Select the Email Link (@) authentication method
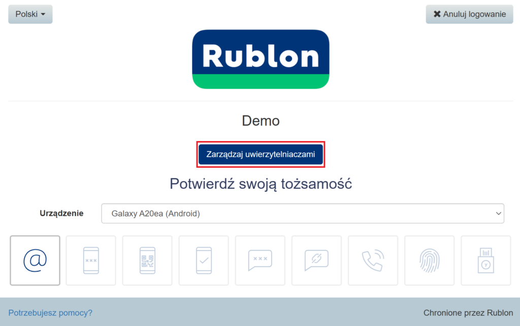The width and height of the screenshot is (520, 326). coord(35,261)
